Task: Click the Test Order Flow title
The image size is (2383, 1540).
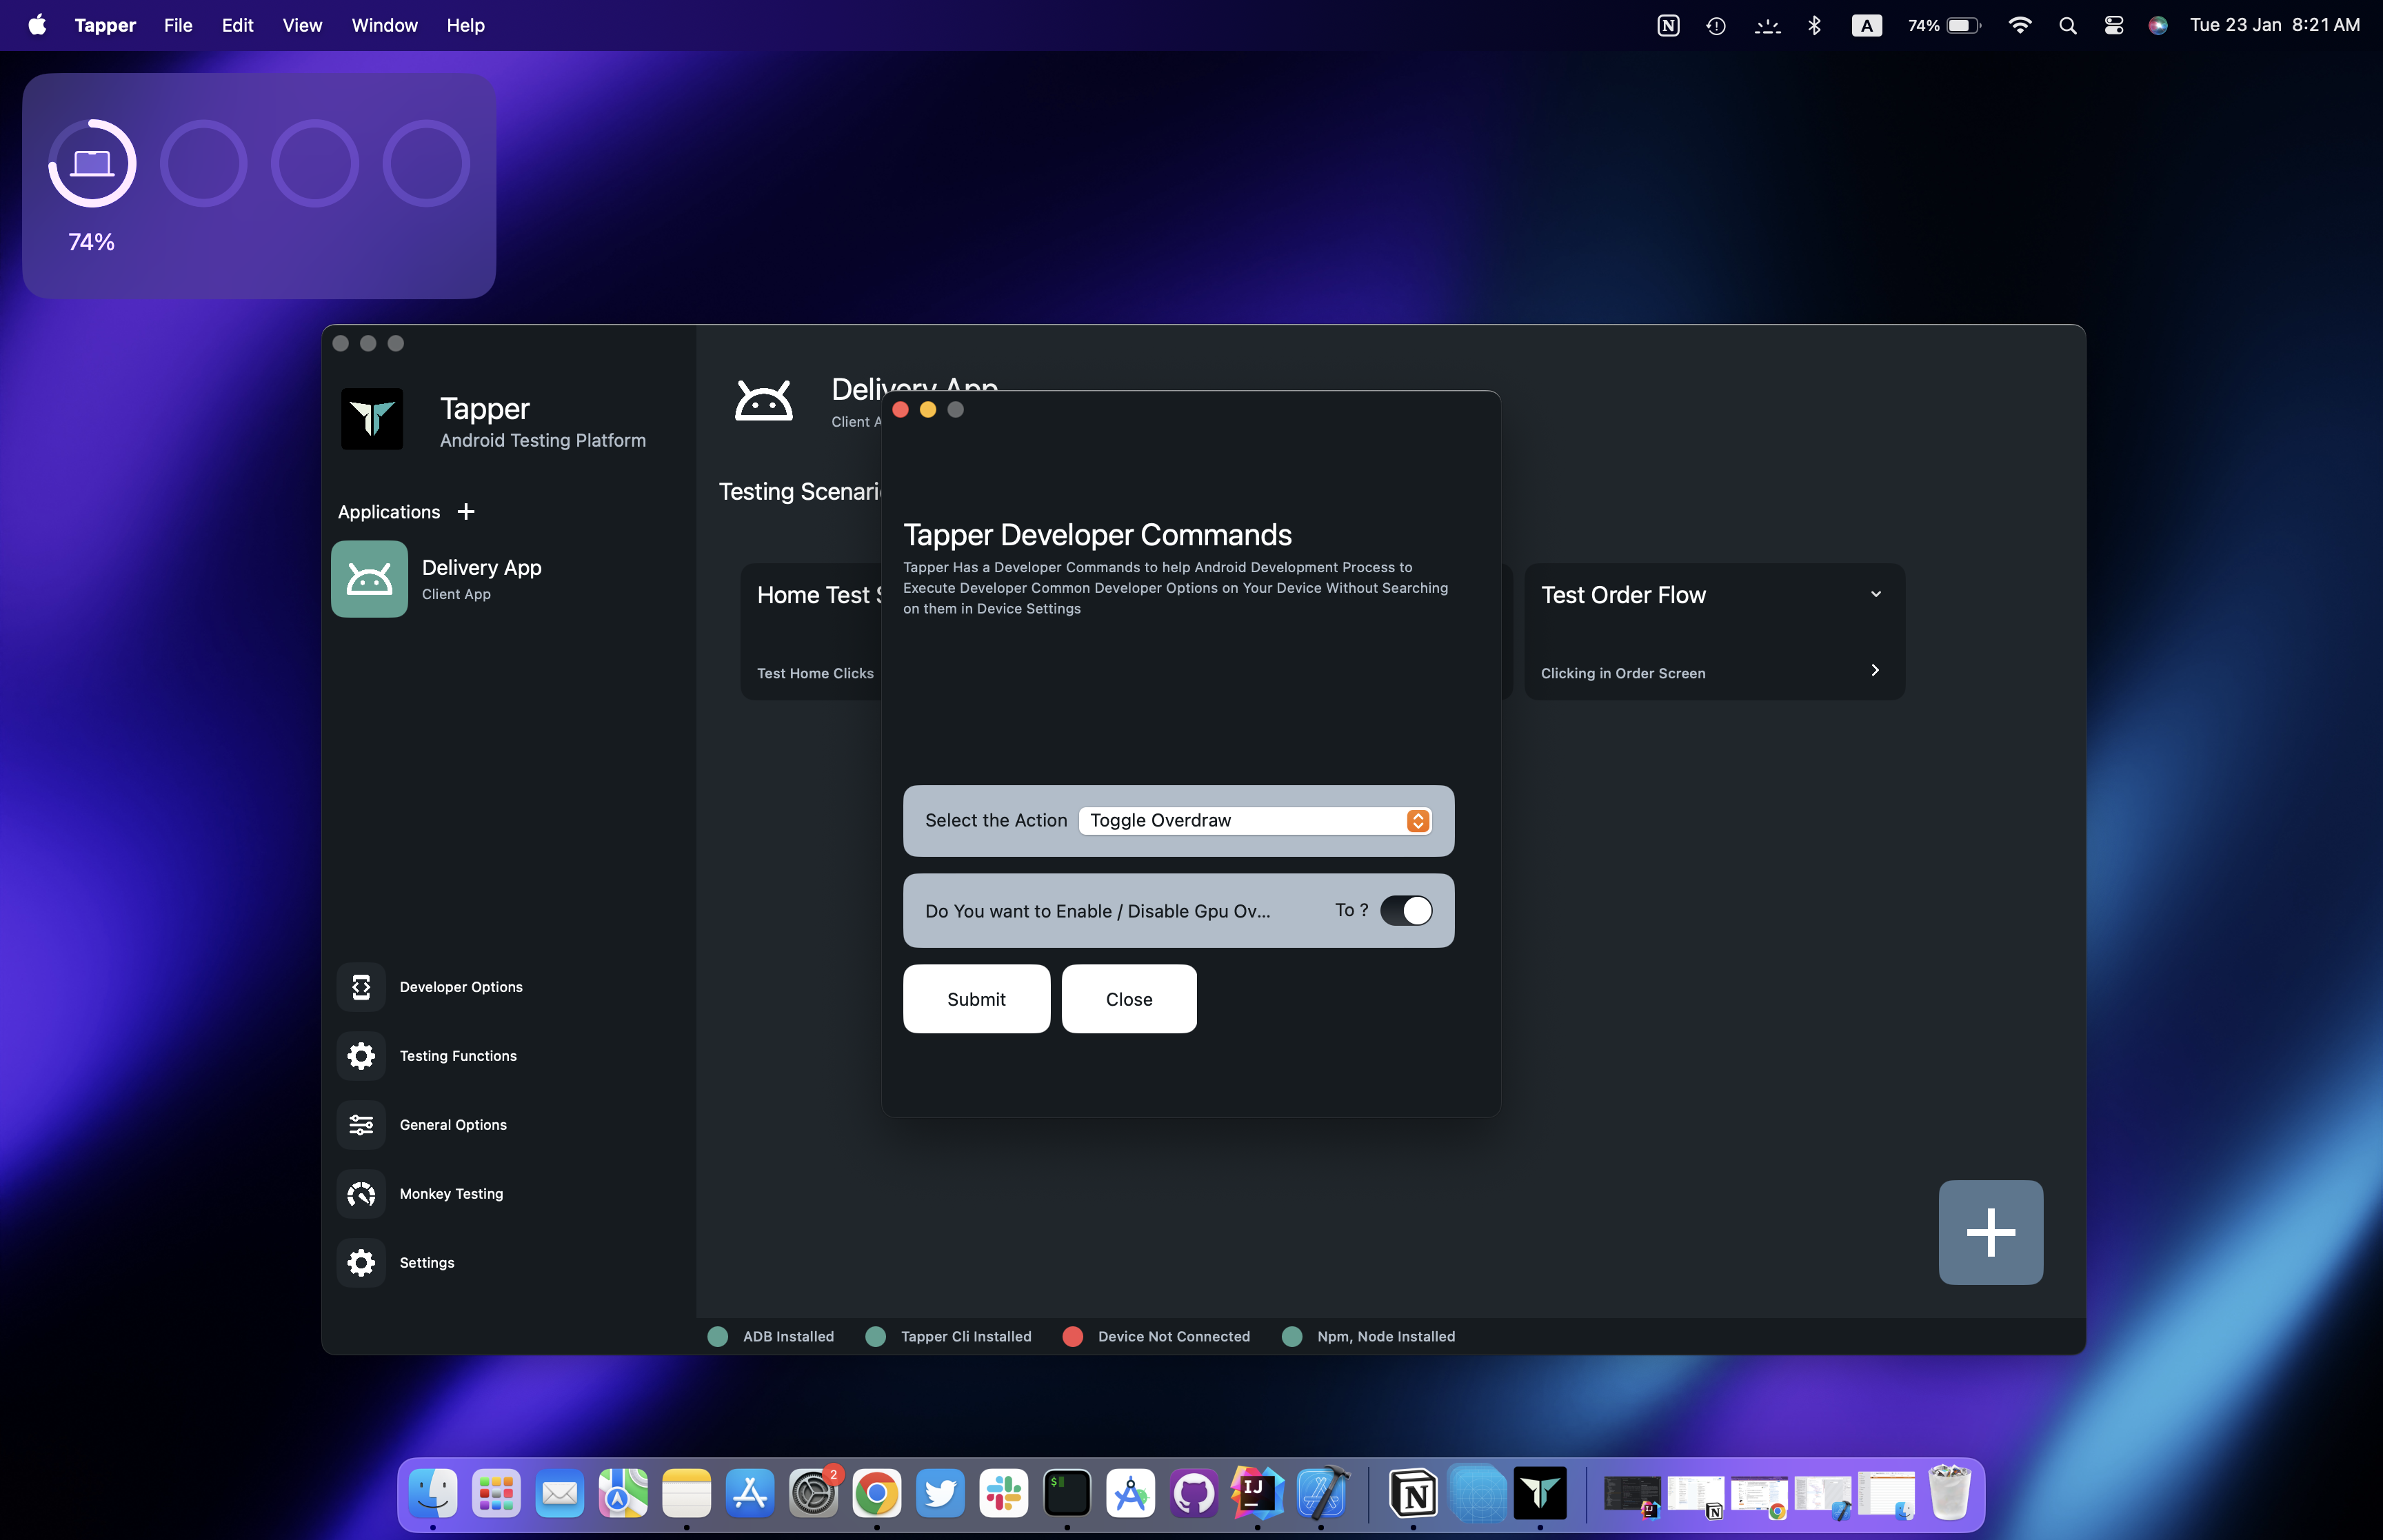Action: (1623, 595)
